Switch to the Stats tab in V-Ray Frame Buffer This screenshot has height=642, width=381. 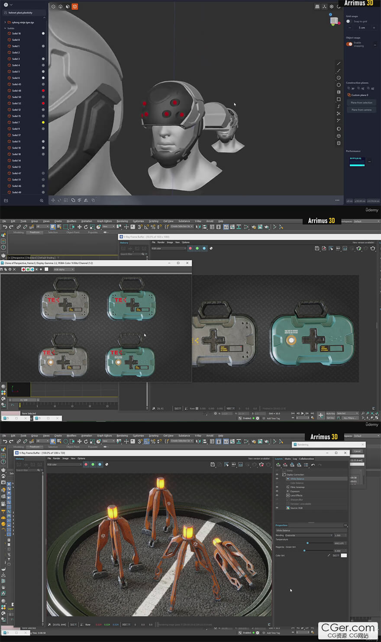pyautogui.click(x=287, y=459)
